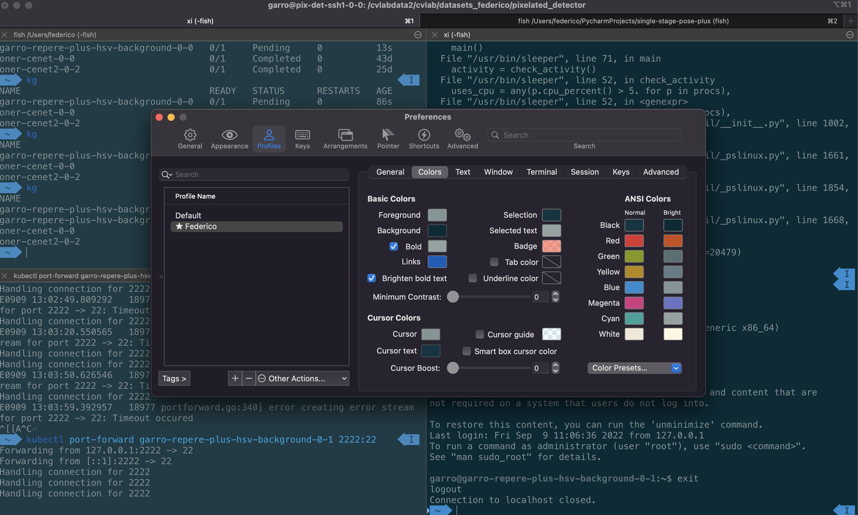Change the Badge color swatch
858x515 pixels.
552,246
